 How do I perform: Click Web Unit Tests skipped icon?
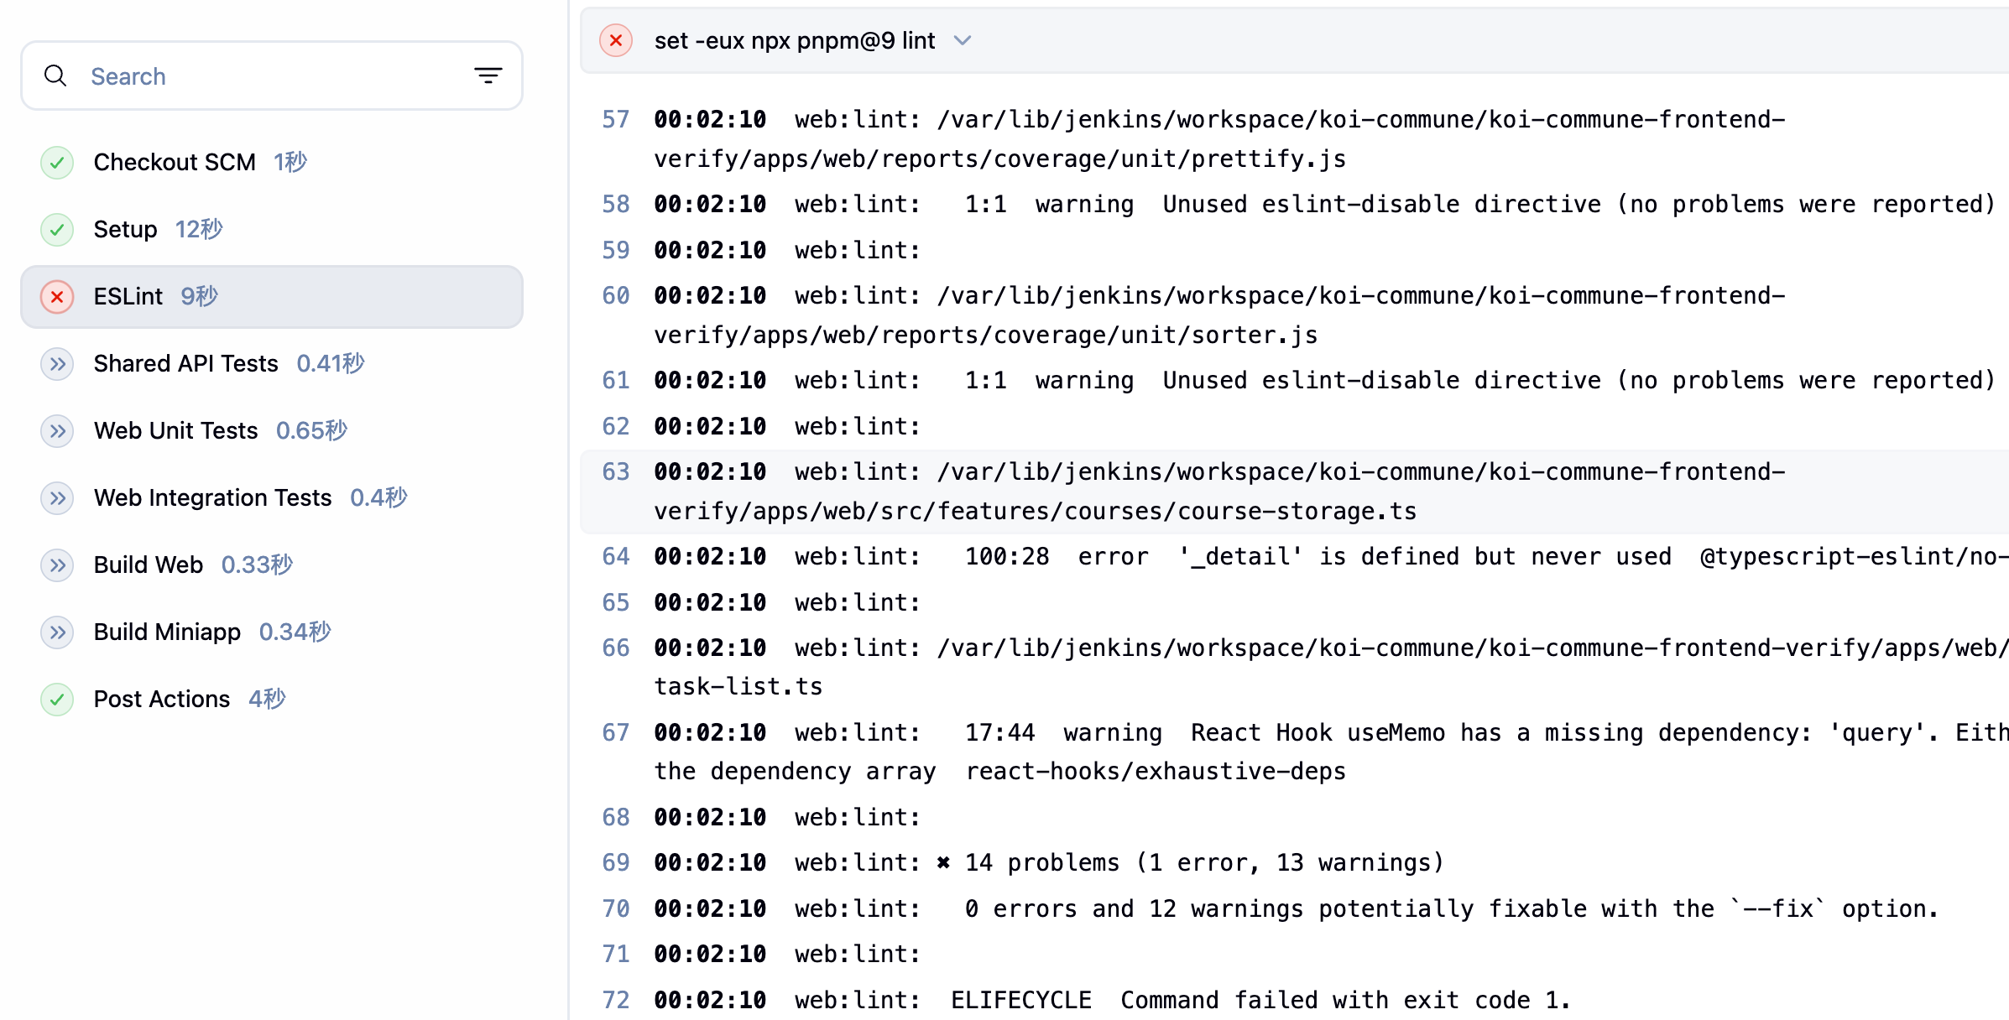point(57,430)
